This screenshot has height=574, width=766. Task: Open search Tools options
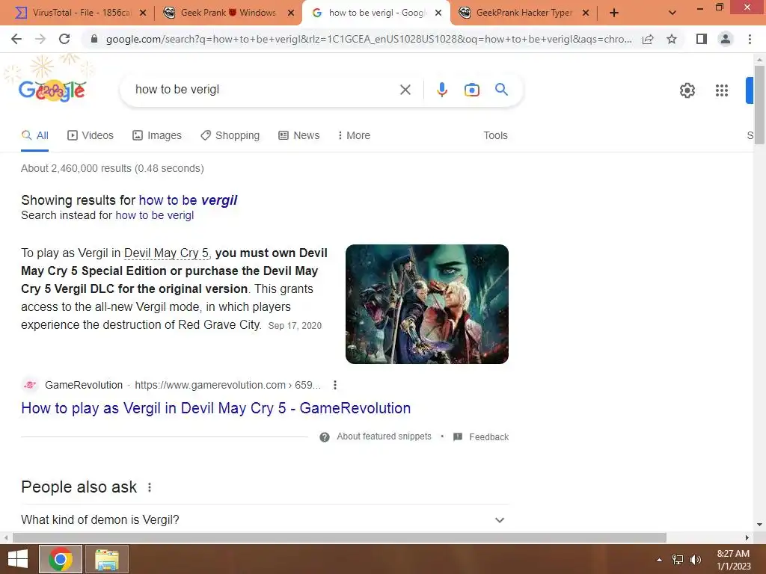coord(495,136)
